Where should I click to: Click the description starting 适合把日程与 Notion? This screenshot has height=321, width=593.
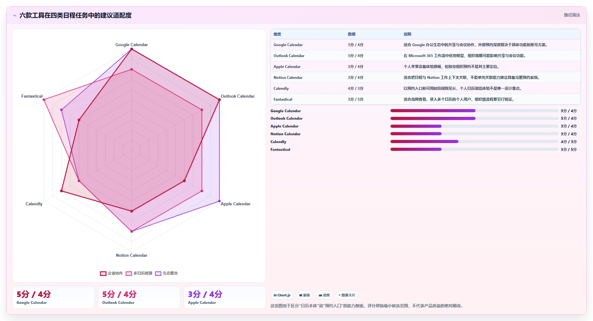472,78
